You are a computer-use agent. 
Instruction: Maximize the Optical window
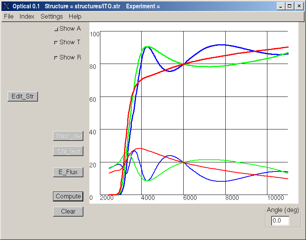click(290, 6)
